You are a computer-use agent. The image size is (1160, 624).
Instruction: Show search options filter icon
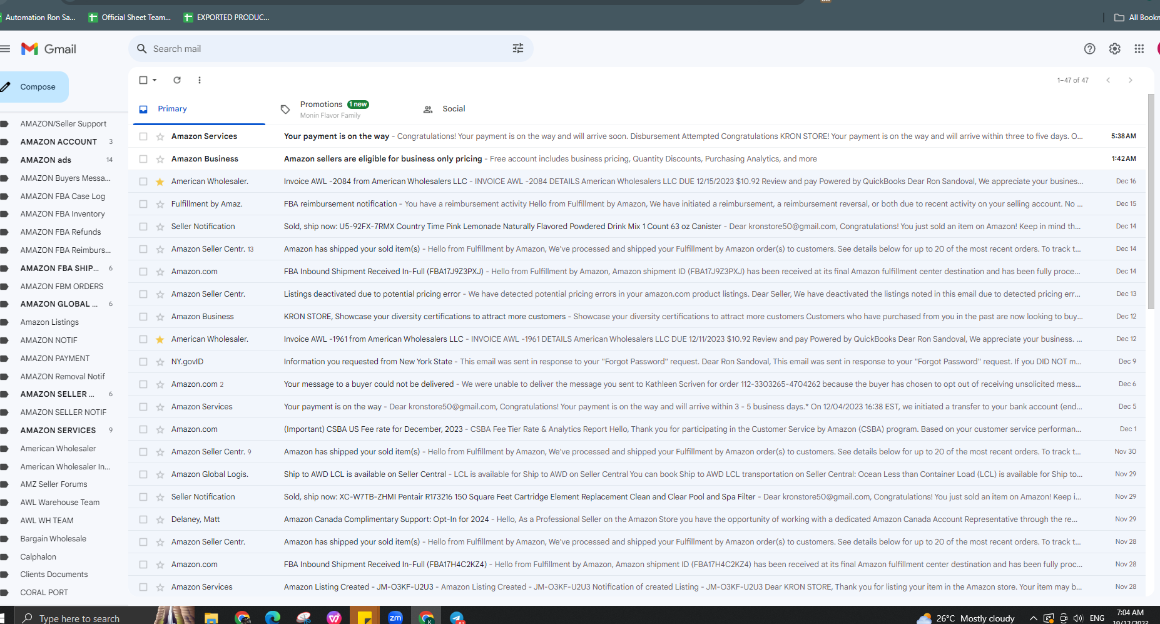point(518,48)
